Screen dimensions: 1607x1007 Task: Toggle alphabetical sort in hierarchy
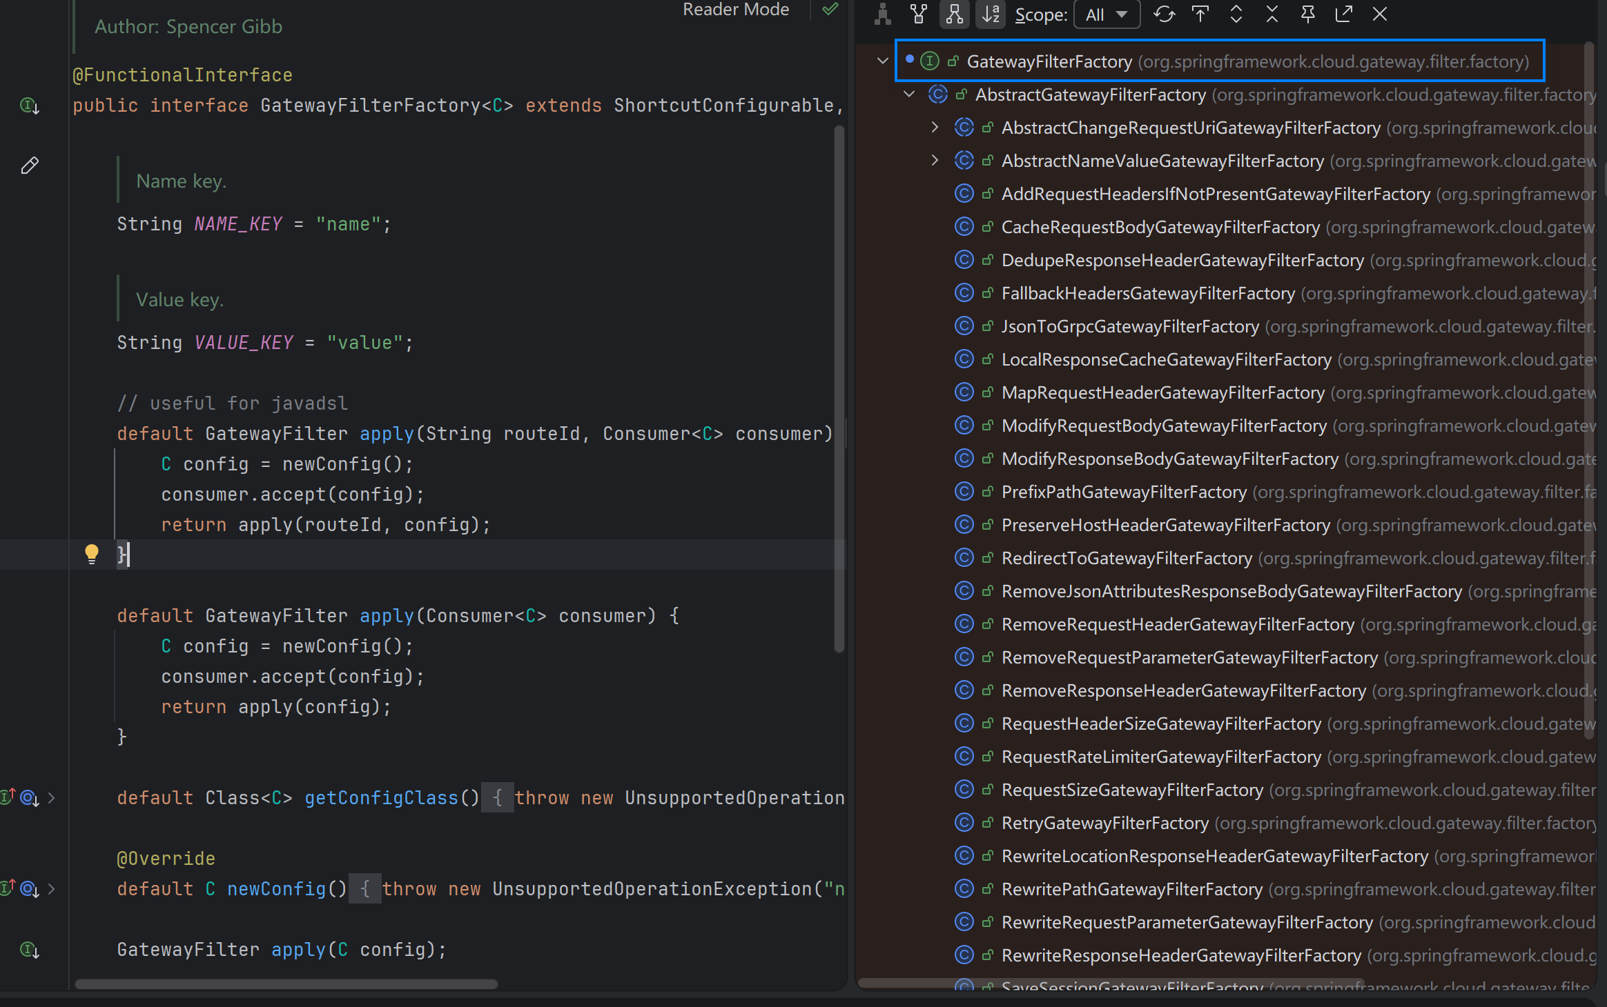point(991,14)
